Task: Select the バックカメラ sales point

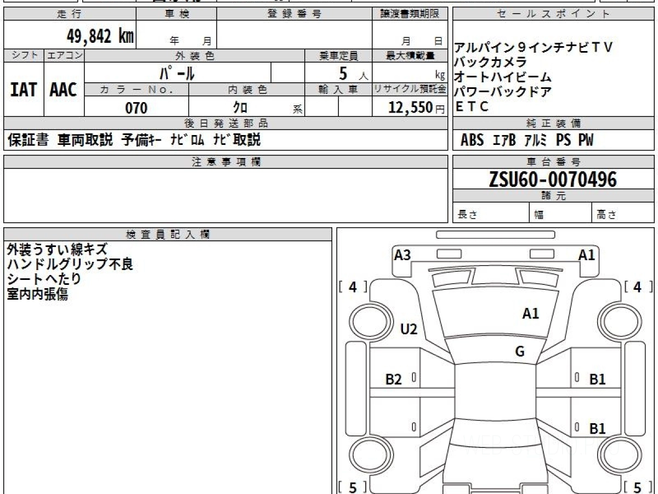Action: click(x=490, y=62)
